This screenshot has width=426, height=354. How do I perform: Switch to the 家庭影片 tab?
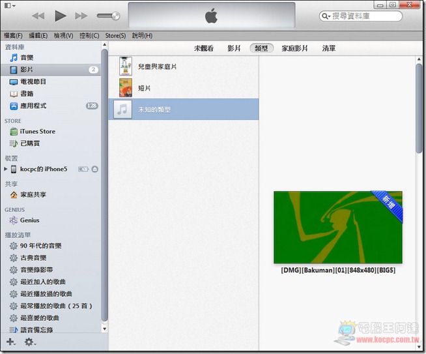pos(294,48)
